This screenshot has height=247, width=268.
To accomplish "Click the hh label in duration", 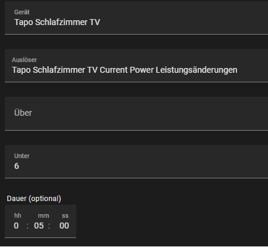I will coord(18,215).
